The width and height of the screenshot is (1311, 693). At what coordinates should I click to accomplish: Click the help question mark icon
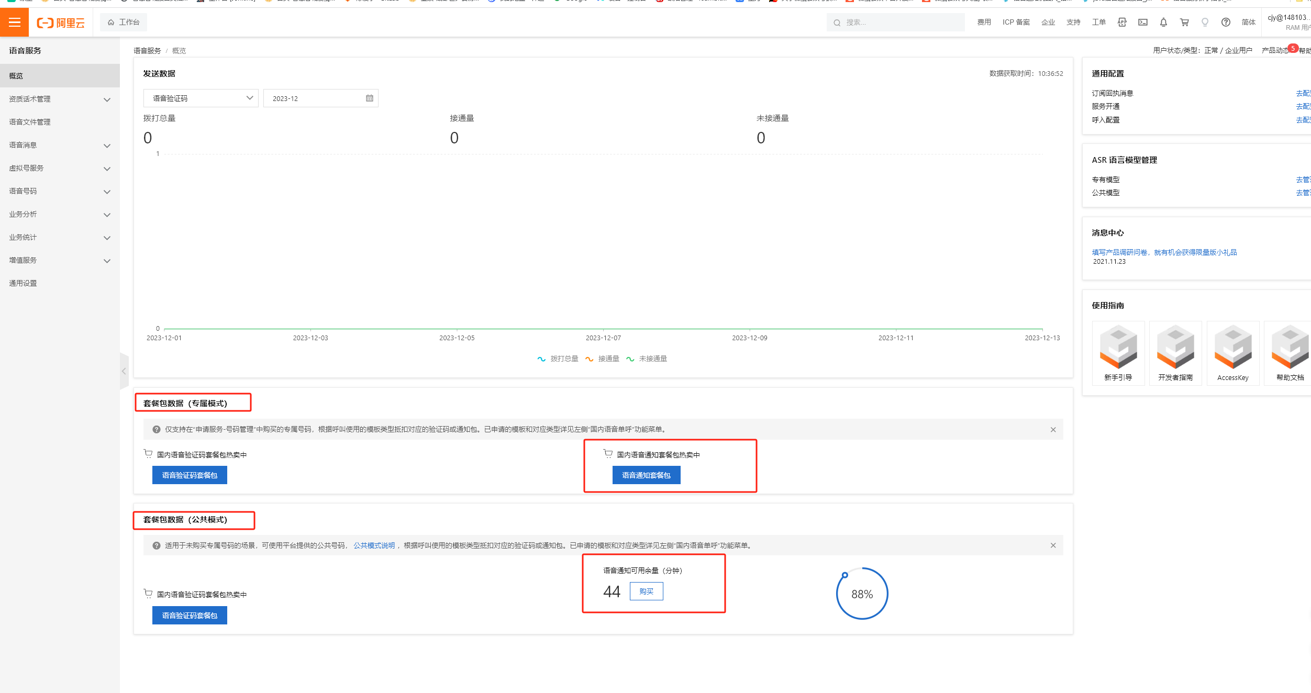(1226, 23)
